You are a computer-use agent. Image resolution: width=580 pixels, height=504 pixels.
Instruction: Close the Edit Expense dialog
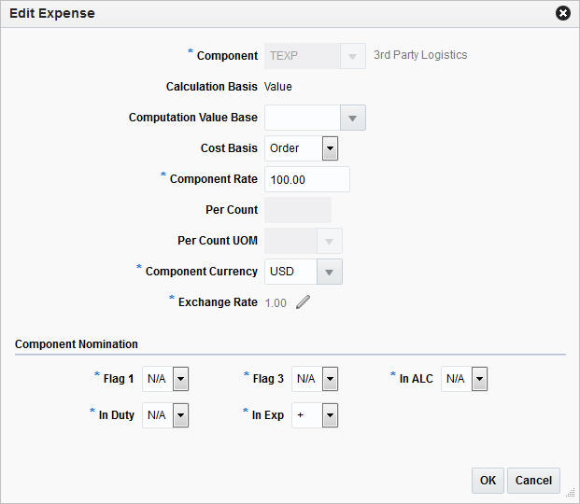click(x=562, y=14)
